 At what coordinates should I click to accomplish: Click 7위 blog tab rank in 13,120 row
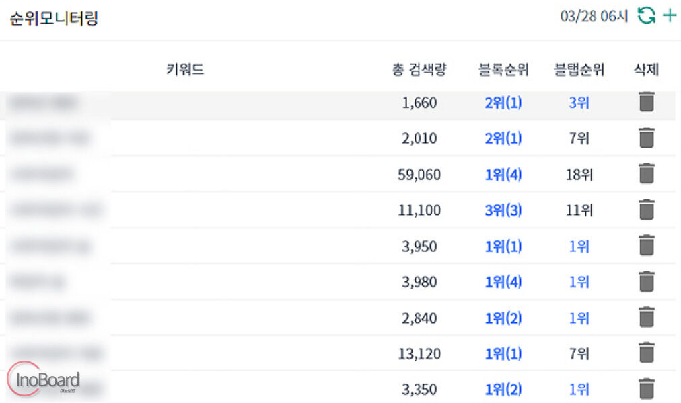tap(579, 354)
